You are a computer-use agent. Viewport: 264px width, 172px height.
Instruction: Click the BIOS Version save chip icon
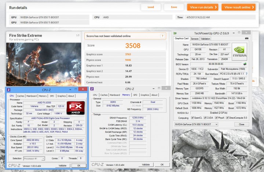(x=245, y=64)
